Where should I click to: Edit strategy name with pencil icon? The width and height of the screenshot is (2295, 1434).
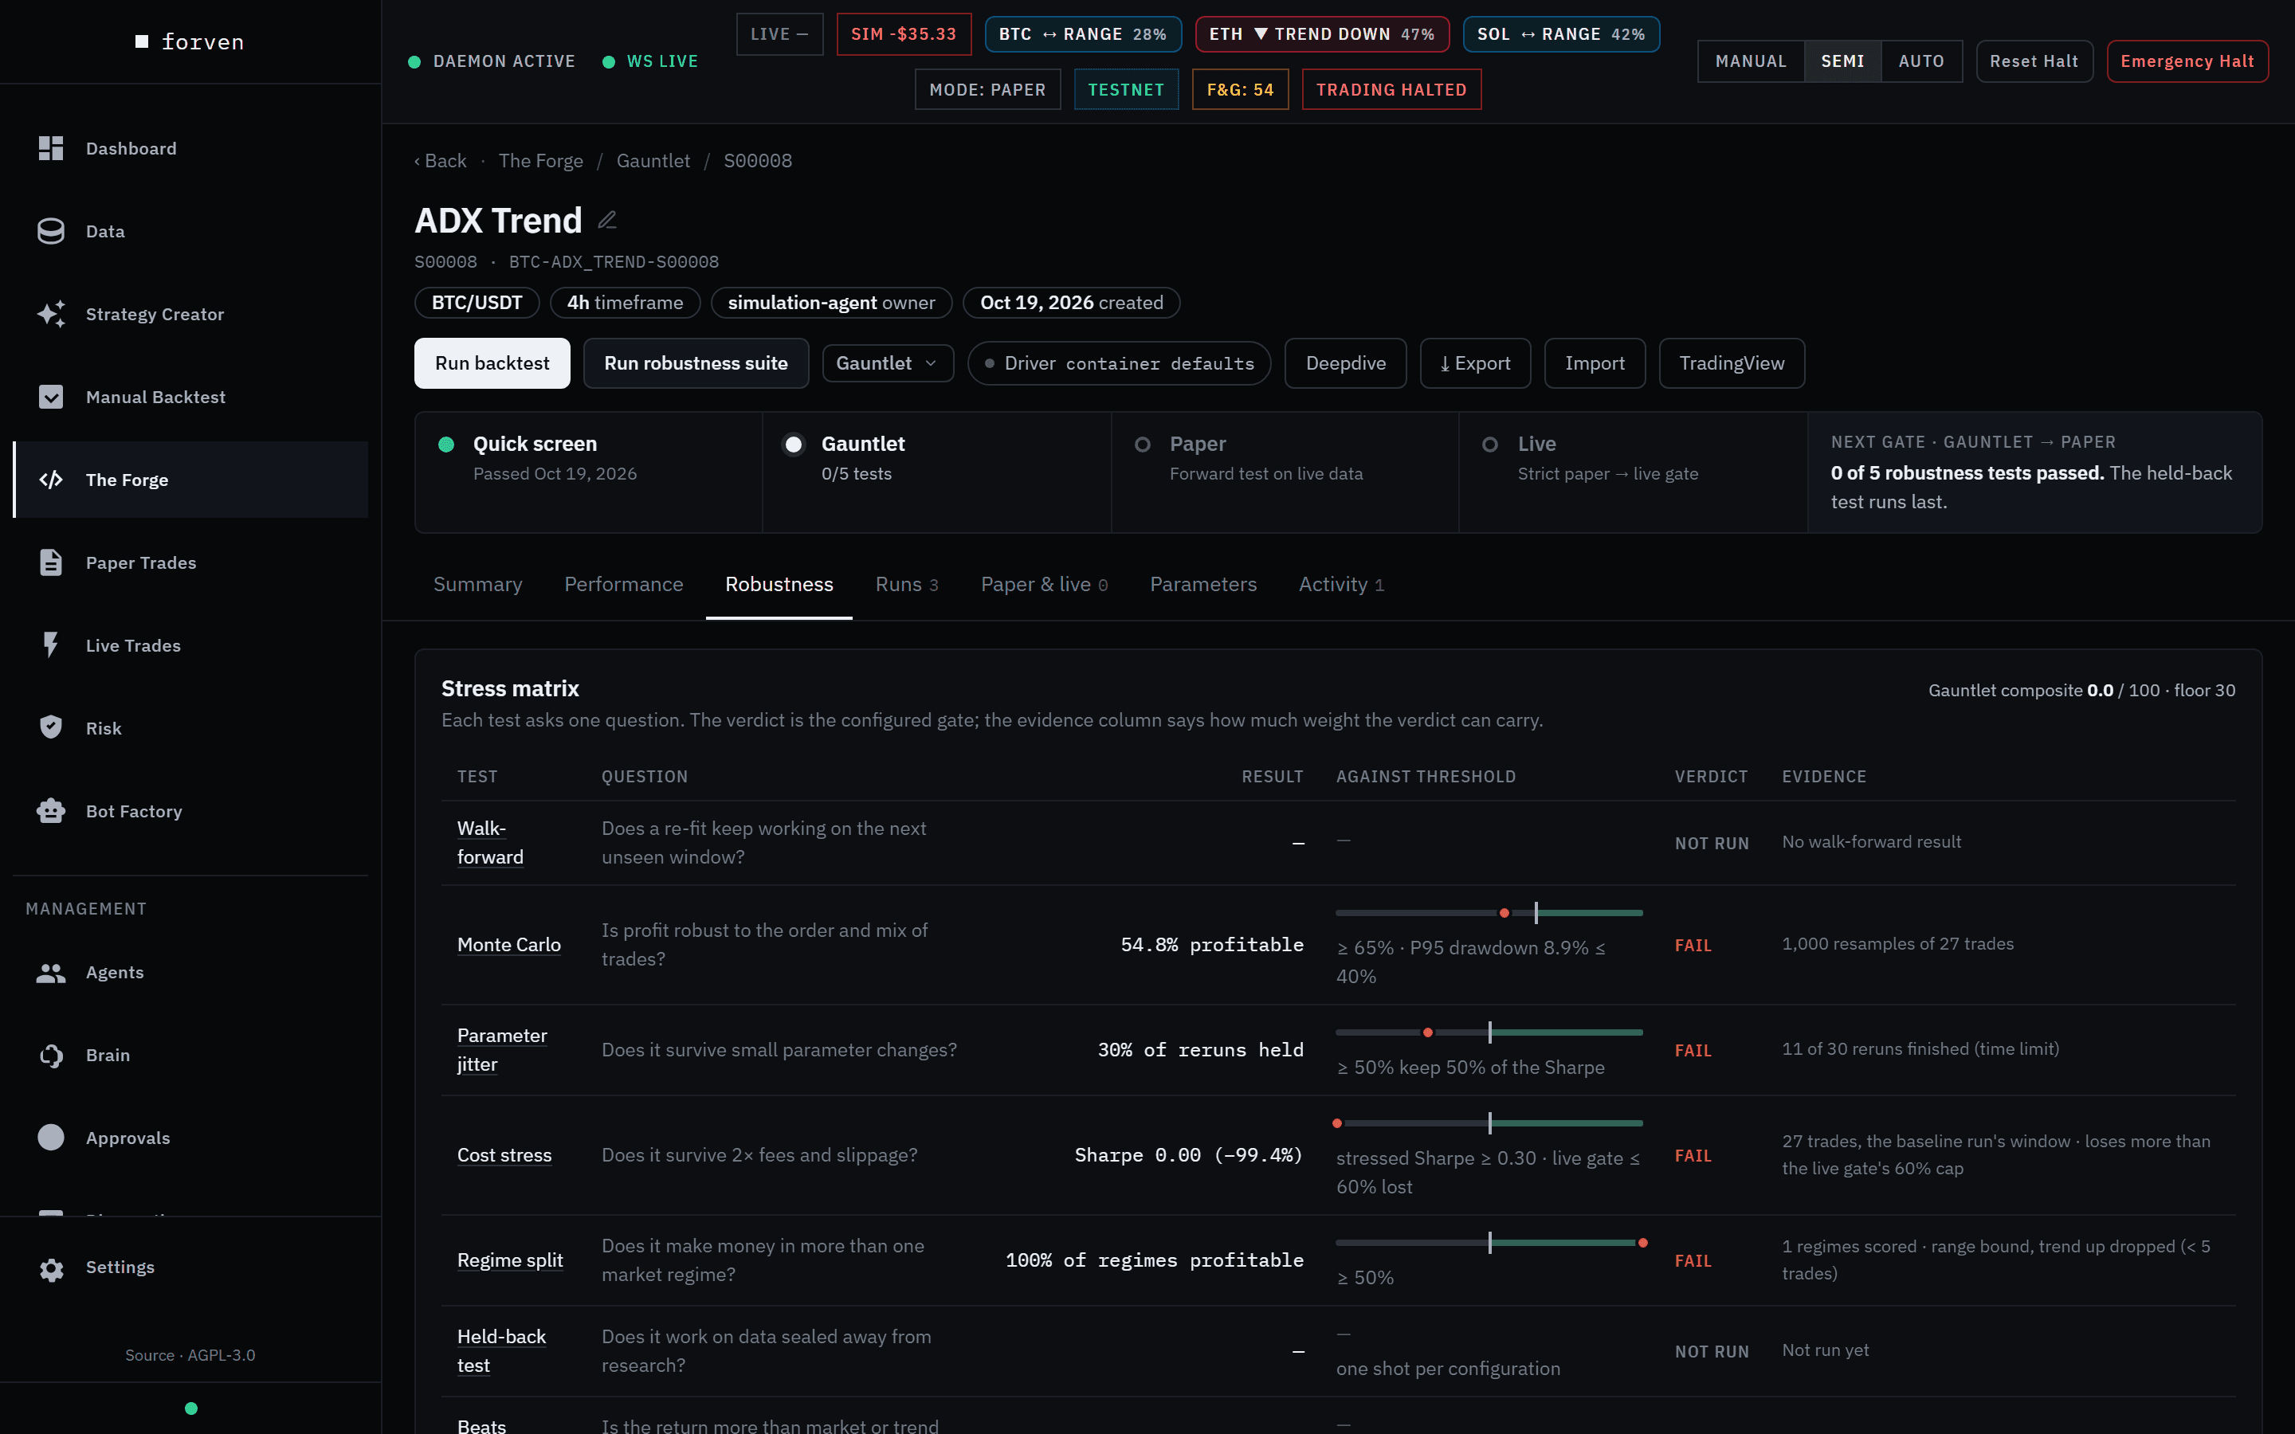[607, 220]
